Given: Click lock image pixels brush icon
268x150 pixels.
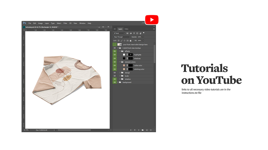Looking at the screenshot, I should (122, 41).
